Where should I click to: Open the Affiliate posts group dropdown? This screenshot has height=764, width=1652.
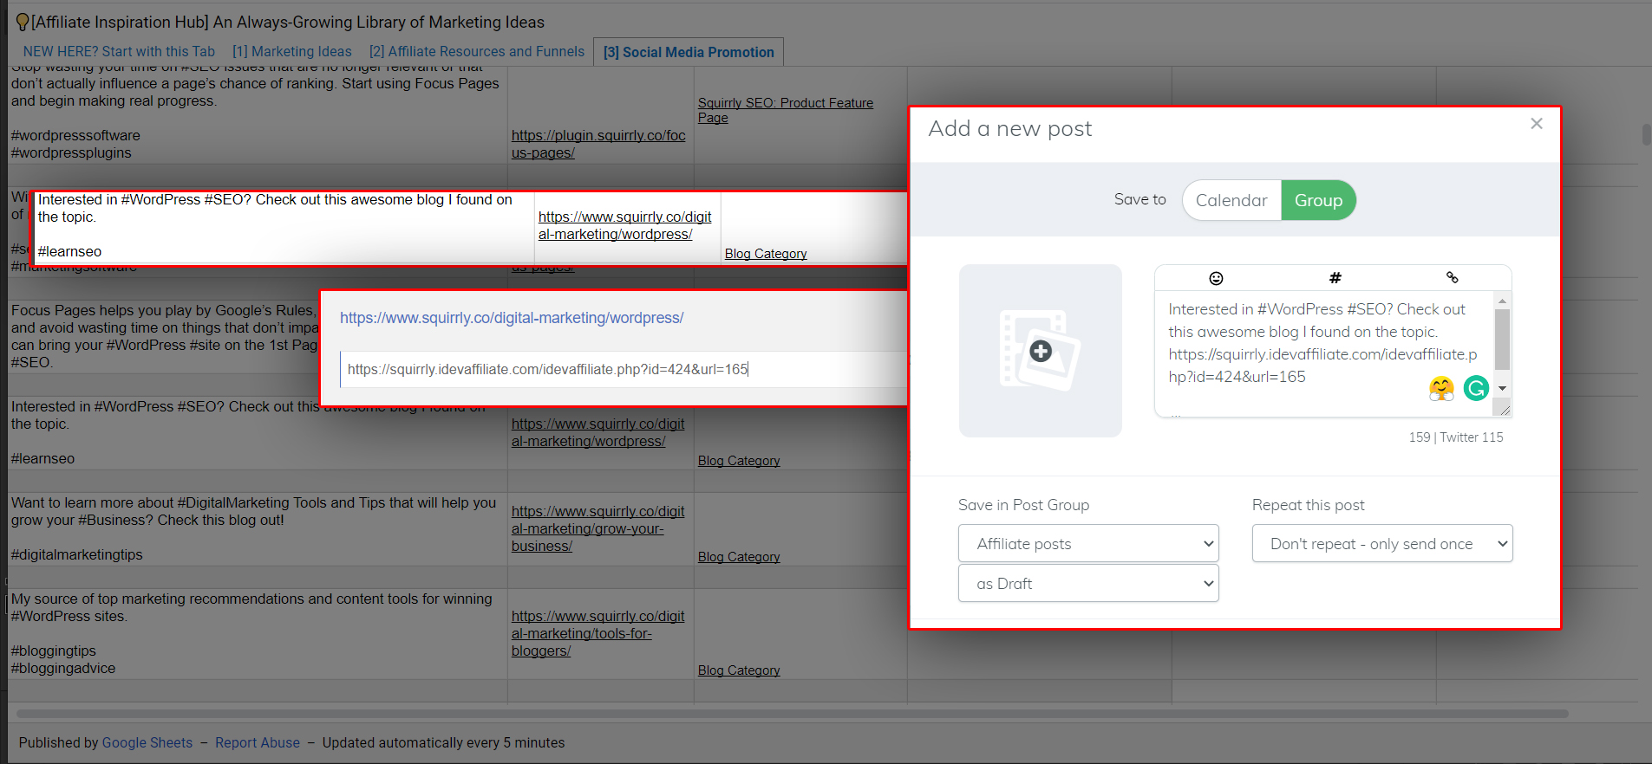(1088, 544)
